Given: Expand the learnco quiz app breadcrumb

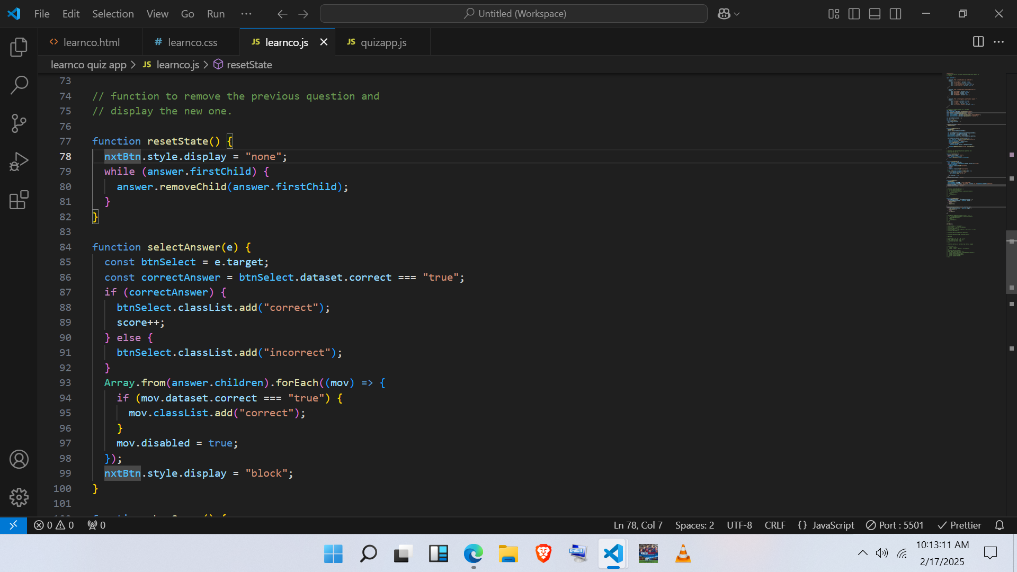Looking at the screenshot, I should click(88, 65).
